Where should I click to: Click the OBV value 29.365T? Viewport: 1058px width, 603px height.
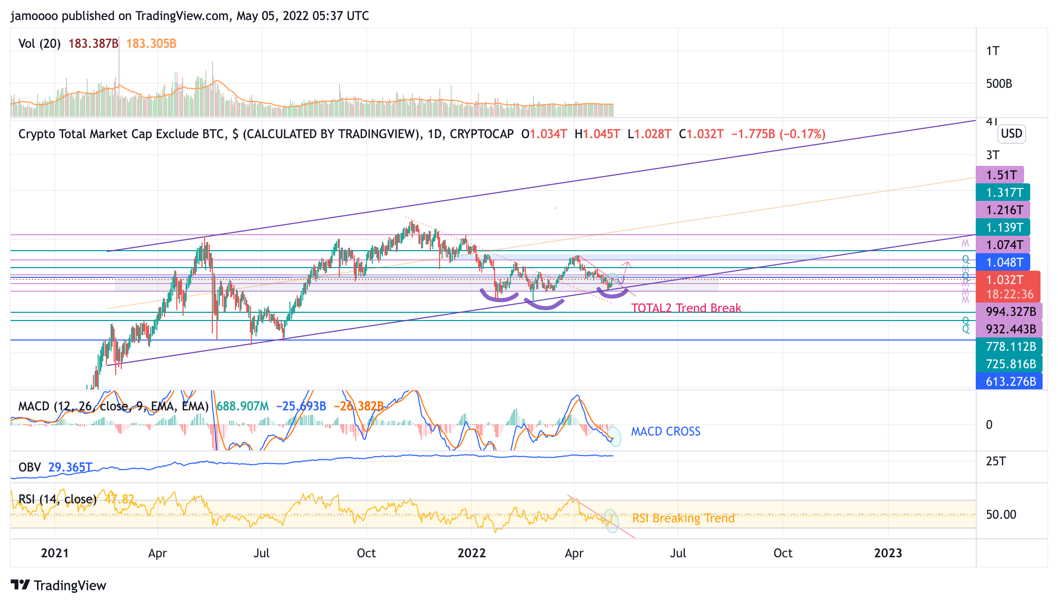pyautogui.click(x=70, y=467)
